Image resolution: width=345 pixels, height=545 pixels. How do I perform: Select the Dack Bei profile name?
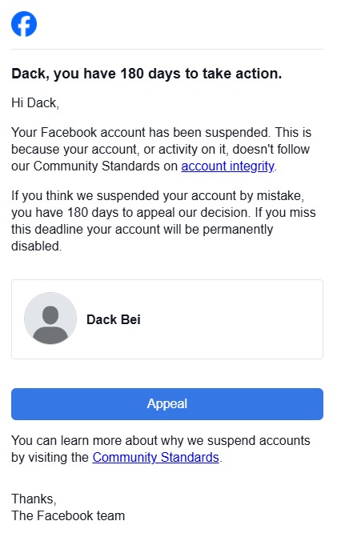(x=114, y=319)
